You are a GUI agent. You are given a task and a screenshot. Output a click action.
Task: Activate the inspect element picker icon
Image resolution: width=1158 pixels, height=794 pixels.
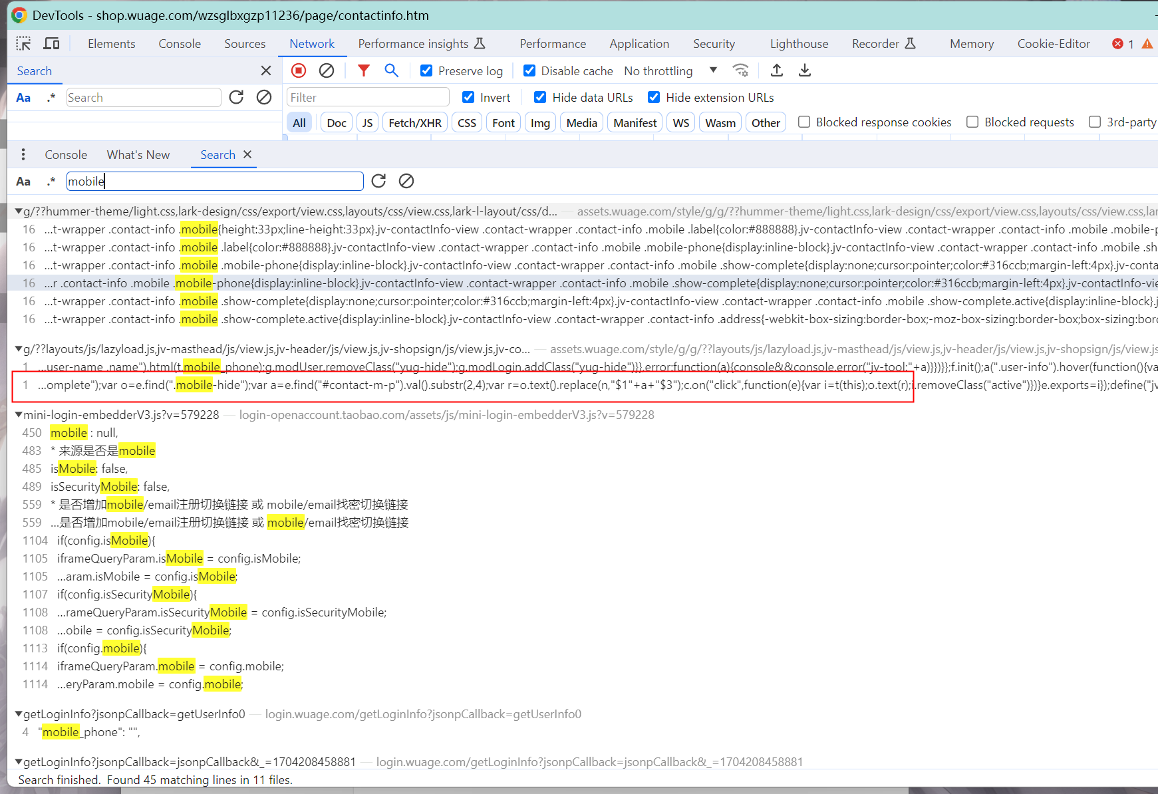(23, 44)
